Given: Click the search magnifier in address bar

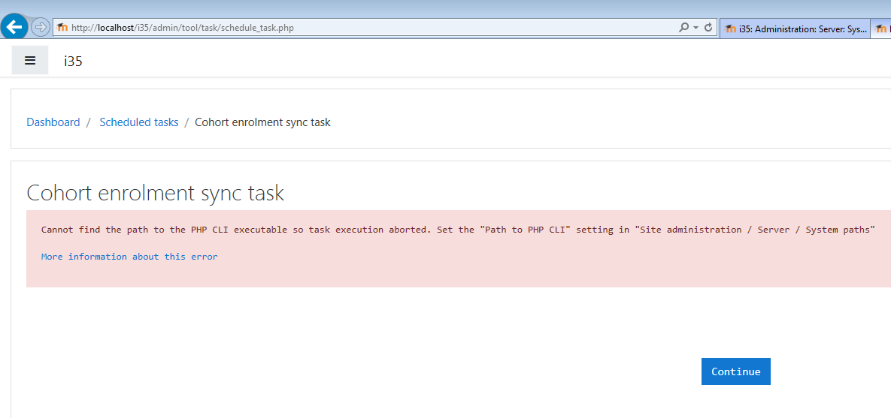Looking at the screenshot, I should tap(684, 27).
